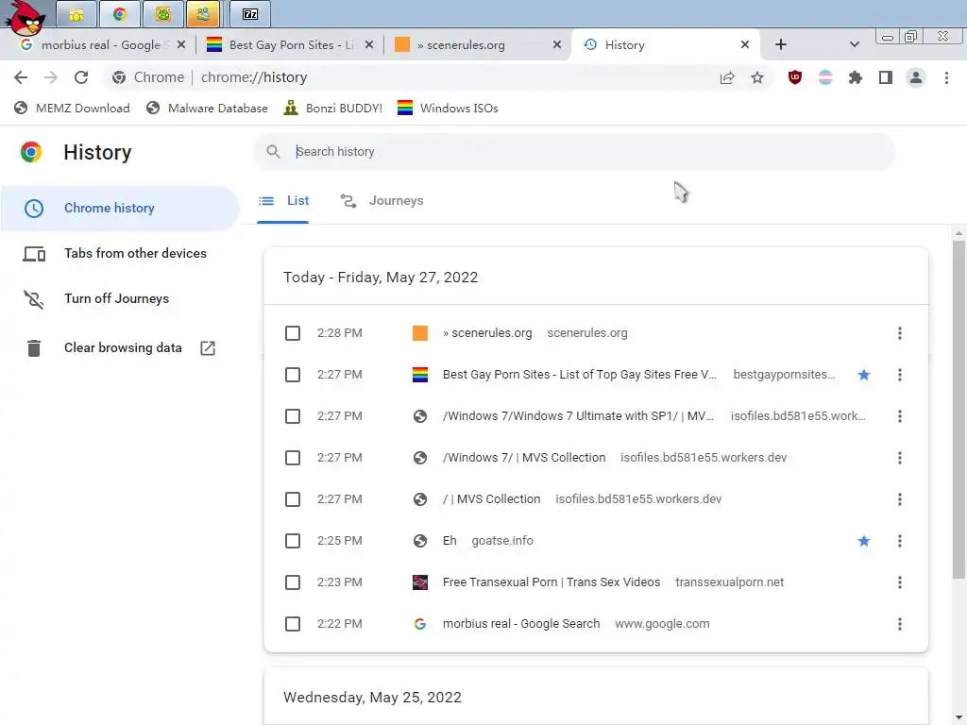Open the uBlock Origin extension
967x725 pixels.
tap(795, 77)
